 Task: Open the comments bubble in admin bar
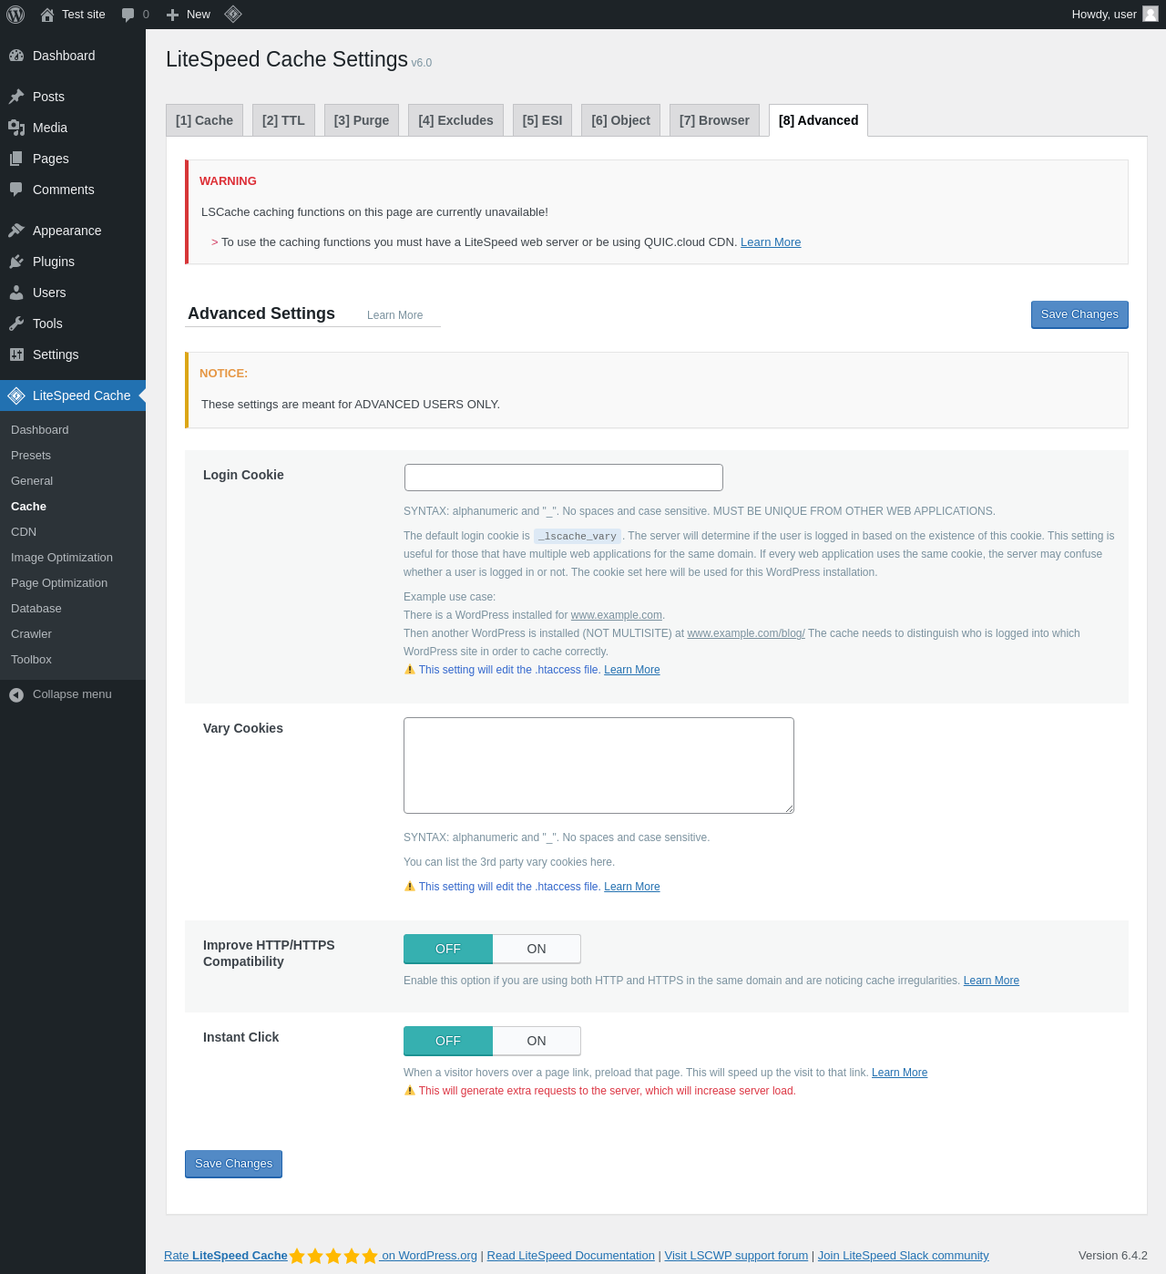tap(128, 15)
